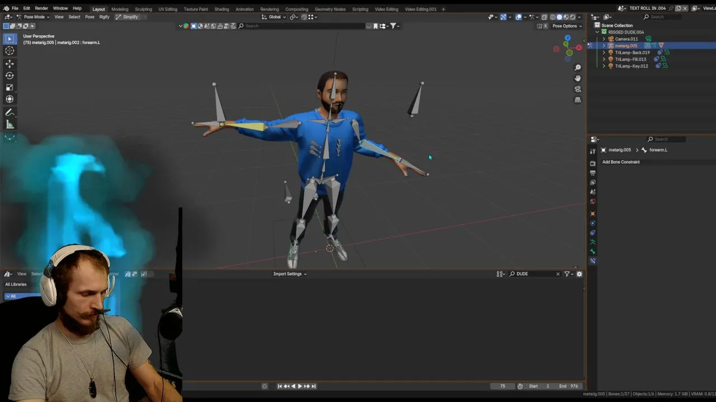Toggle X-axis mirror in pose options
The height and width of the screenshot is (402, 716).
[546, 26]
